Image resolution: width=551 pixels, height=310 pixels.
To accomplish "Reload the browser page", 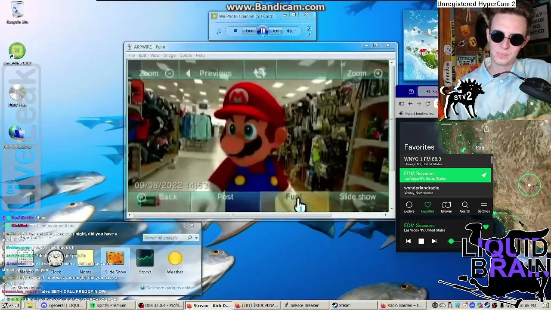I will click(427, 104).
